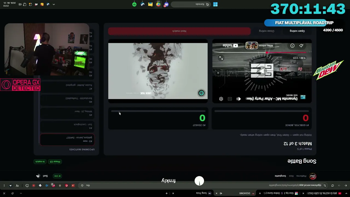Open the Chrome three-dot menu

[x=4, y=186]
